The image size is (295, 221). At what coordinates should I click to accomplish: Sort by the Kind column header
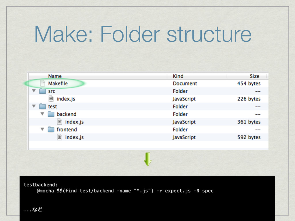pyautogui.click(x=178, y=76)
